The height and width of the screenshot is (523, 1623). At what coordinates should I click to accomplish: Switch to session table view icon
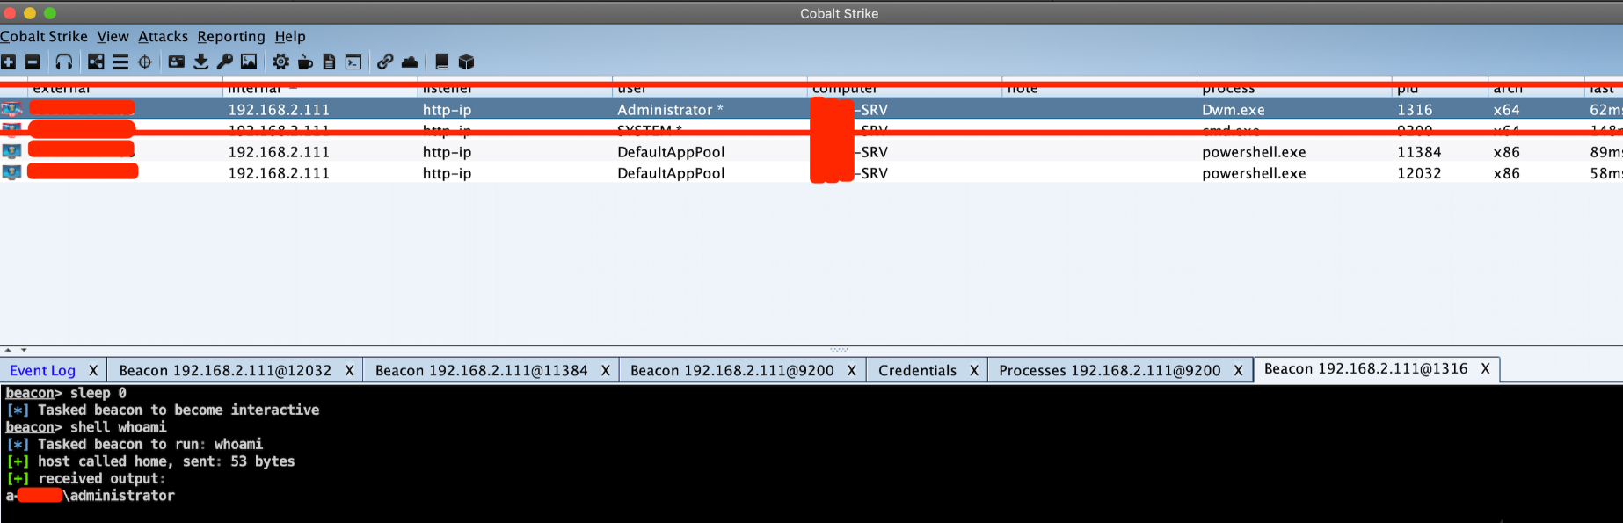pos(120,62)
